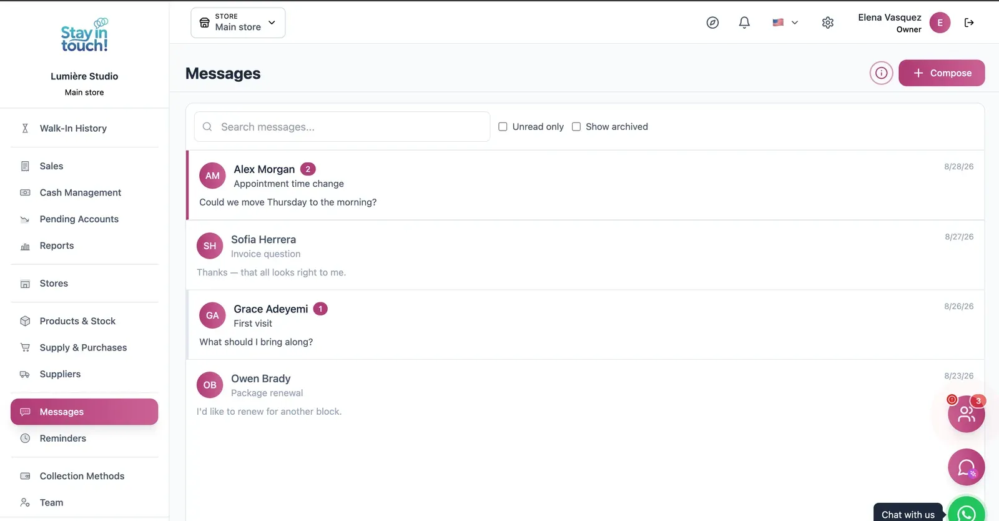This screenshot has height=521, width=999.
Task: Click Owen Brady's OB avatar
Action: 210,385
